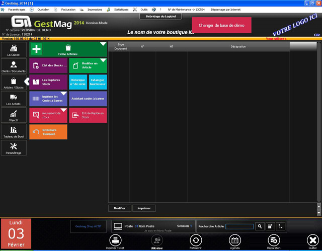The width and height of the screenshot is (322, 251).
Task: Open the Objectif chart module
Action: [14, 116]
